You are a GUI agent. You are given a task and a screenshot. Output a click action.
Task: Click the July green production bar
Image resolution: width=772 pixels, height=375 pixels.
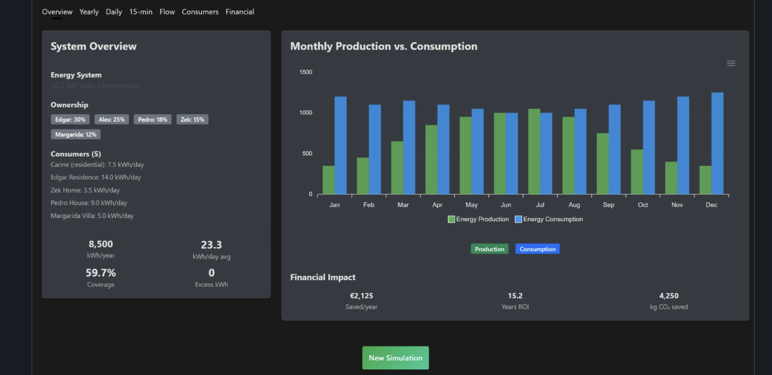(534, 151)
